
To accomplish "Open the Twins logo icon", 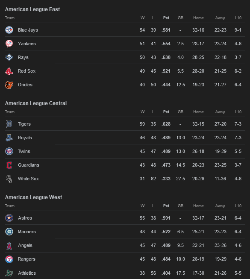I will point(9,151).
